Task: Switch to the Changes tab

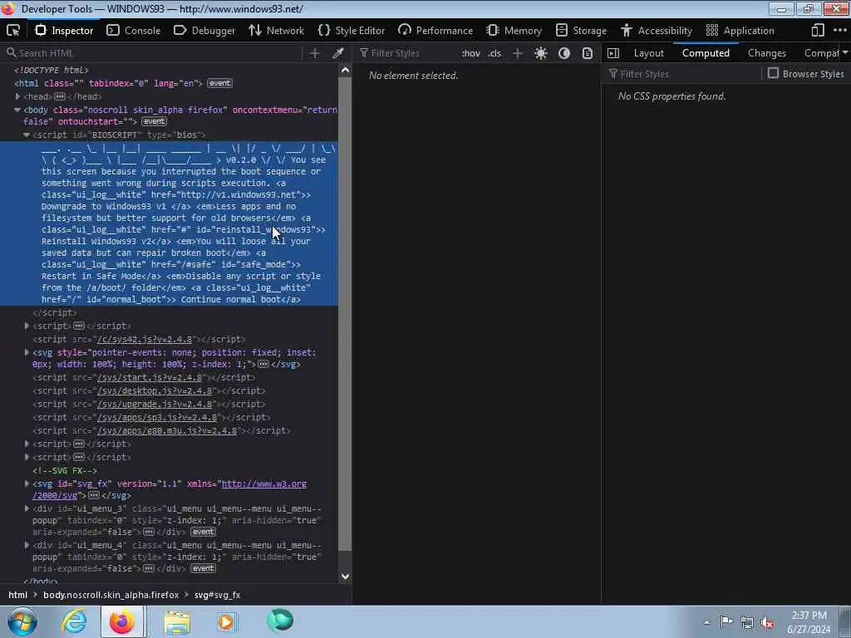Action: click(x=767, y=53)
